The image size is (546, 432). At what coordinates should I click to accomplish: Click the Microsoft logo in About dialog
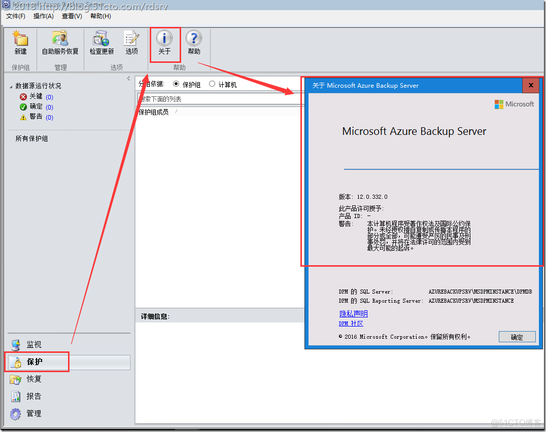(x=515, y=104)
